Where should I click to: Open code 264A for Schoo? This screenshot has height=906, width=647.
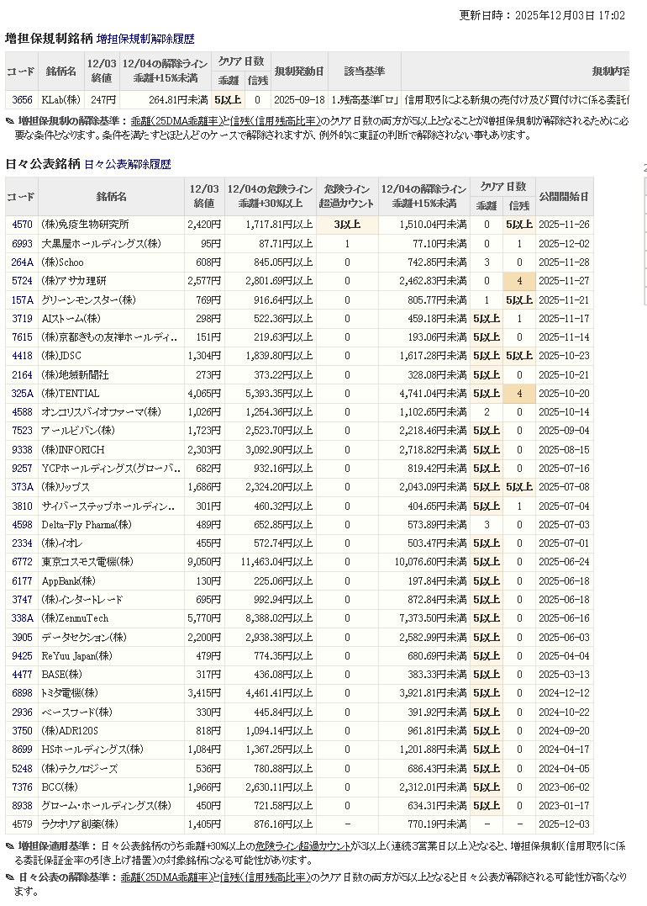pyautogui.click(x=22, y=262)
